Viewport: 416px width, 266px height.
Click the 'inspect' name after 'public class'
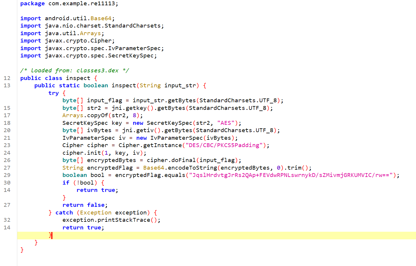click(x=78, y=78)
